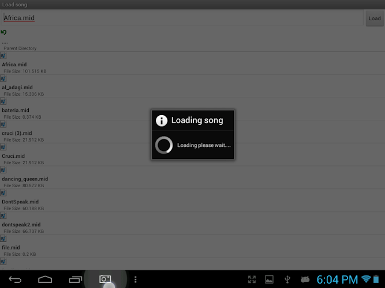
Task: Click File Size: 0.374 KB text
Action: point(23,117)
